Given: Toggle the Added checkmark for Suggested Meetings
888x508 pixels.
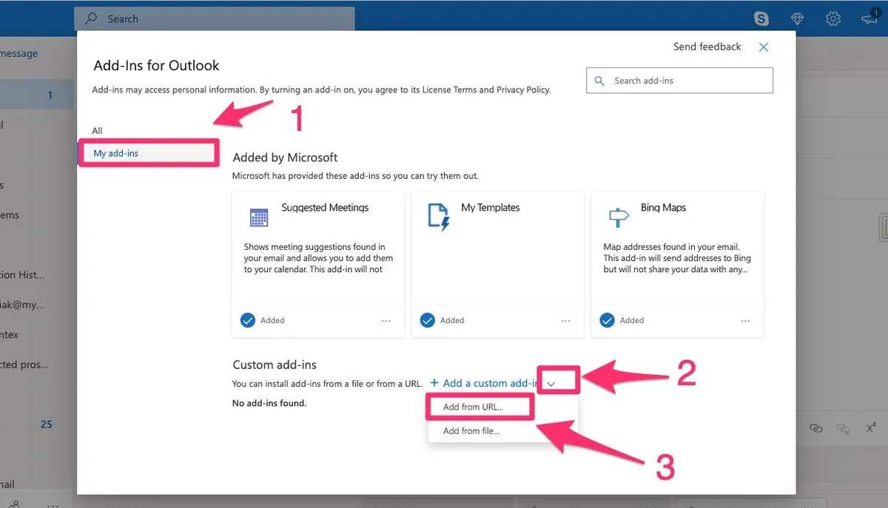Looking at the screenshot, I should click(248, 320).
